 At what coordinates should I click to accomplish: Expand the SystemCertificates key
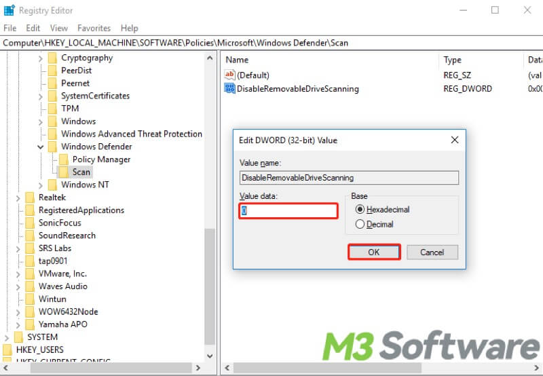[41, 96]
